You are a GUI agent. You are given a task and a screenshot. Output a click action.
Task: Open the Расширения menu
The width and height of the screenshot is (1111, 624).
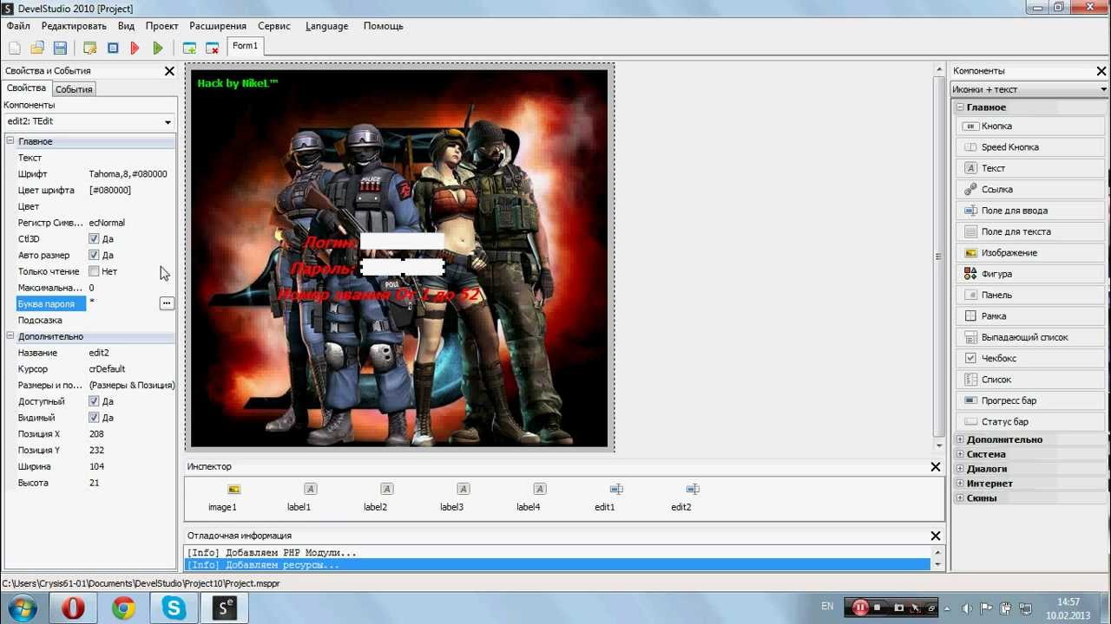[218, 26]
